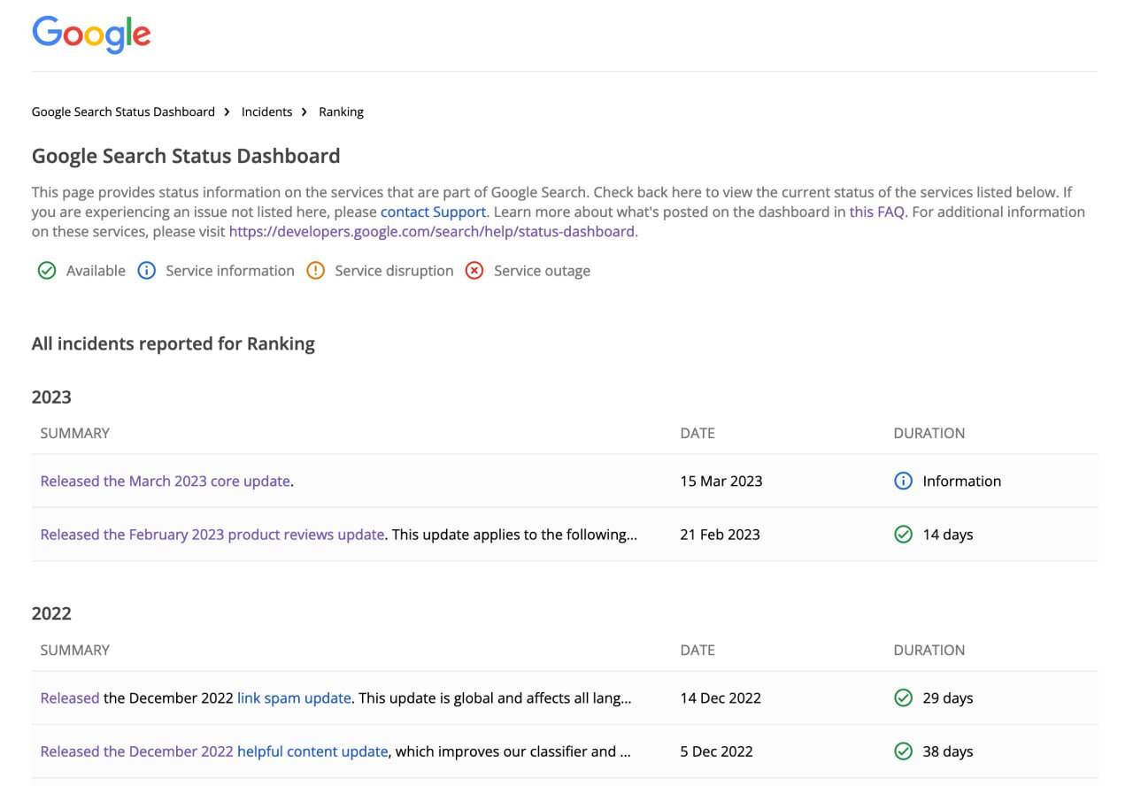Click the green checkmark beside 14 days
This screenshot has height=786, width=1133.
pos(903,535)
